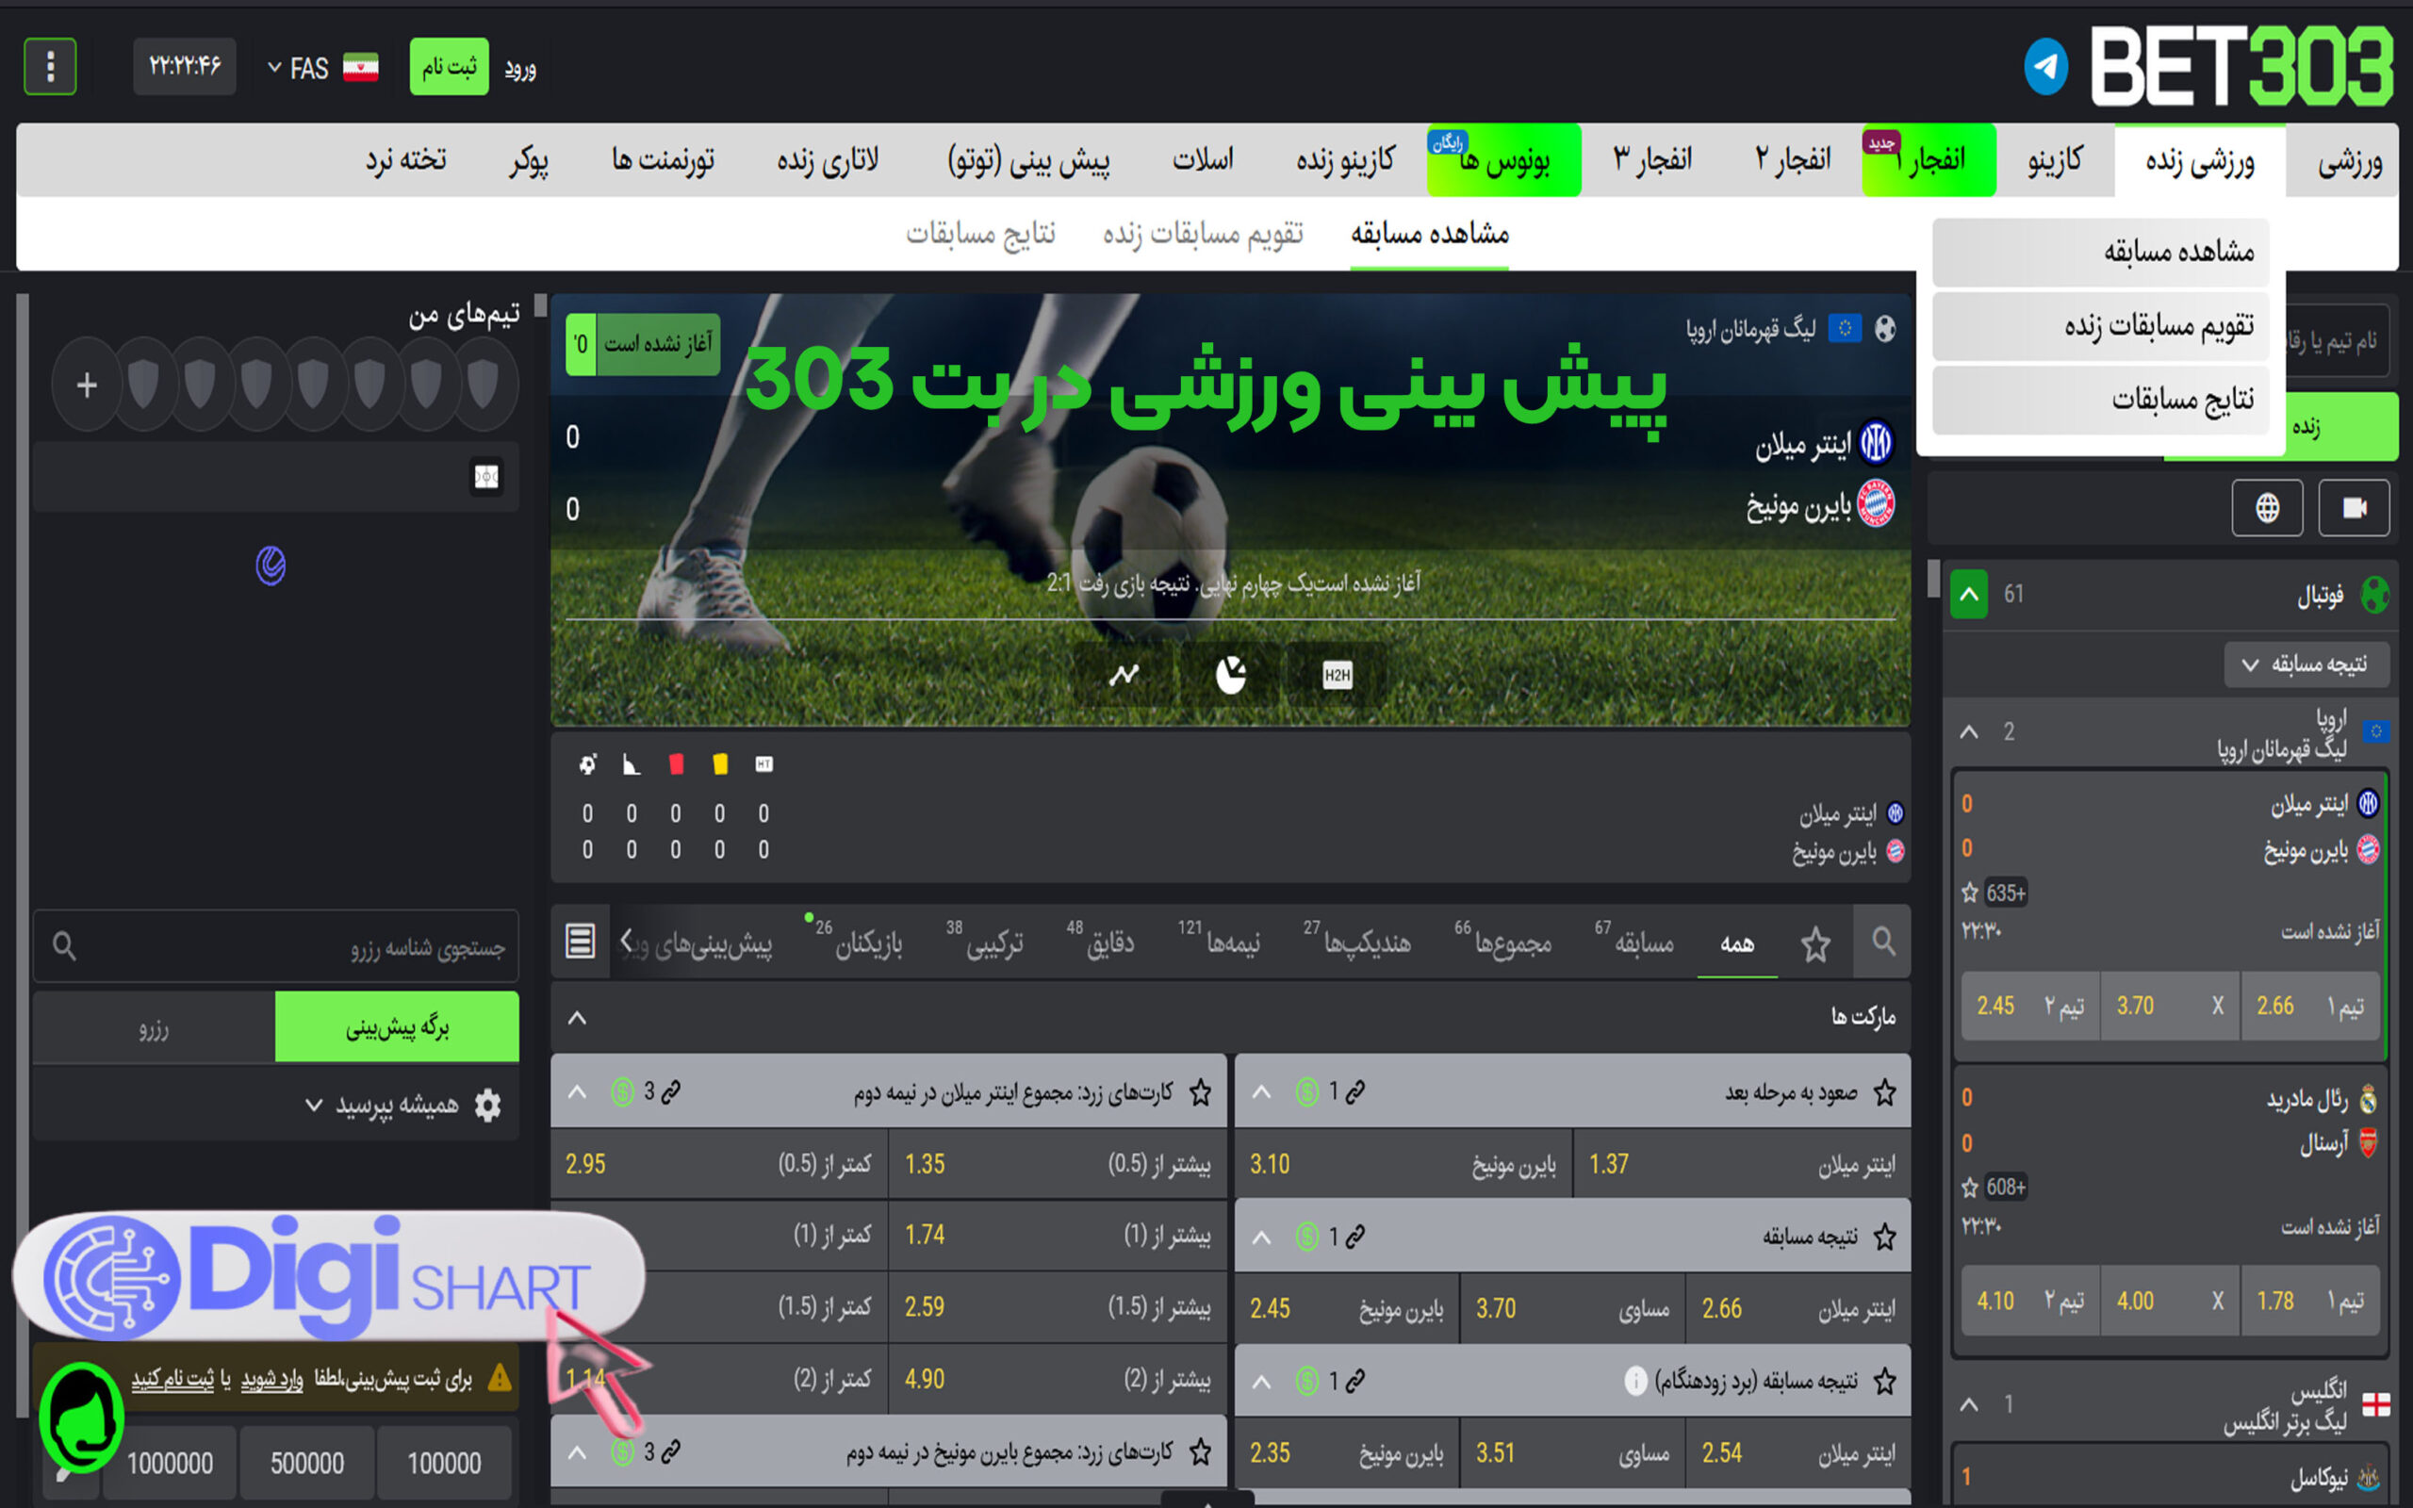Image resolution: width=2413 pixels, height=1508 pixels.
Task: Open the ورزشی زنده navigation tab
Action: (x=2200, y=159)
